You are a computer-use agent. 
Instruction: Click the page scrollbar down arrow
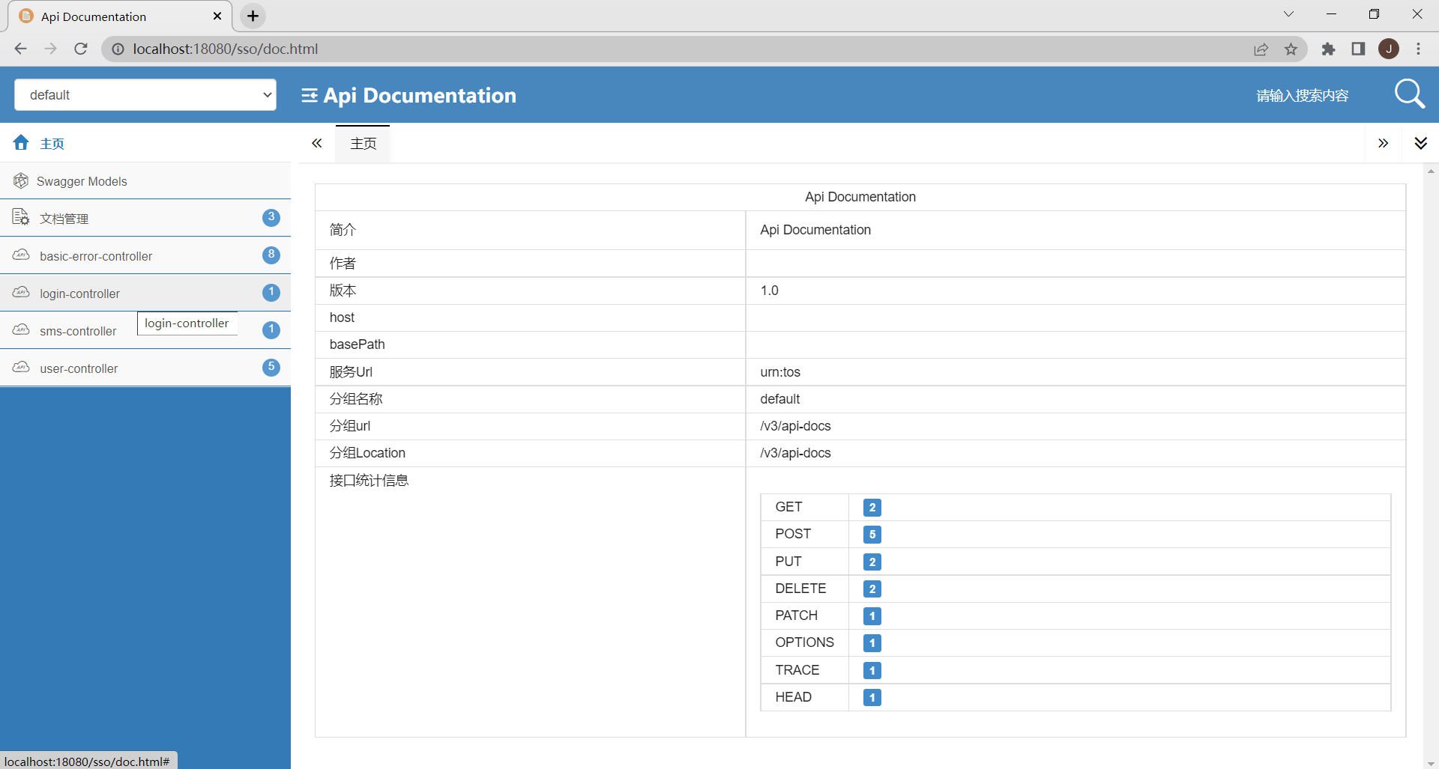(1431, 763)
